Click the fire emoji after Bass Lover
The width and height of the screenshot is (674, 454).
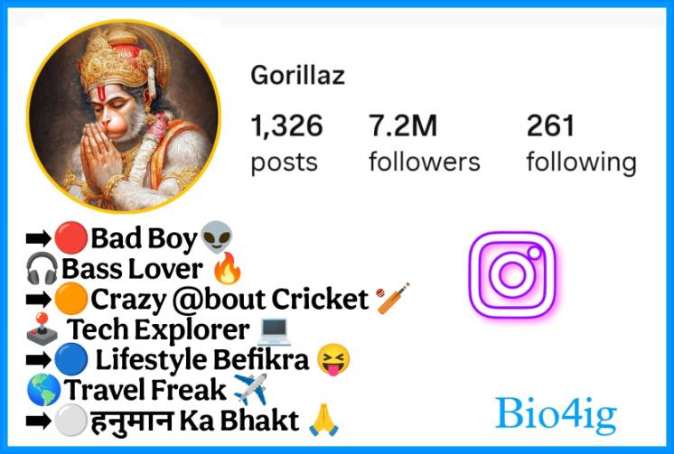tap(228, 268)
